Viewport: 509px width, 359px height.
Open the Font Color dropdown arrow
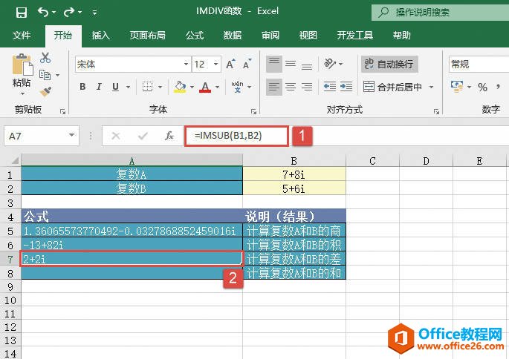pos(217,88)
